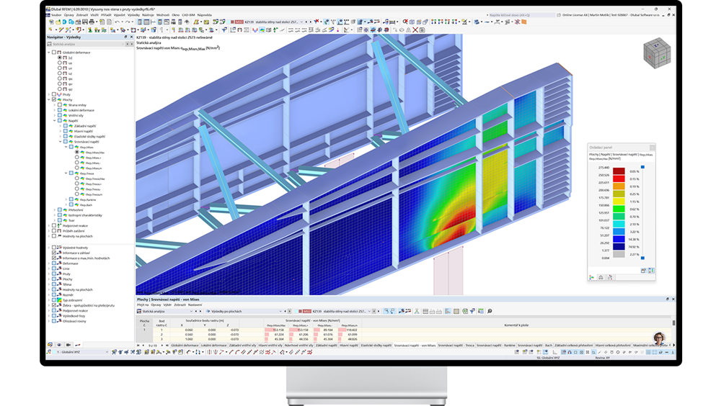
Task: Open the Výsledky menu
Action: (133, 14)
